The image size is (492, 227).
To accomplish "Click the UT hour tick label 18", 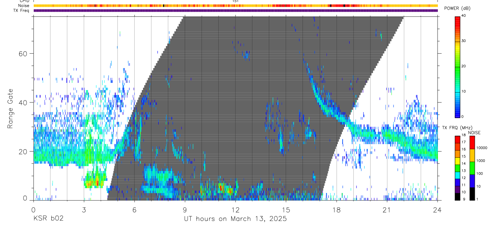I will coord(337,210).
